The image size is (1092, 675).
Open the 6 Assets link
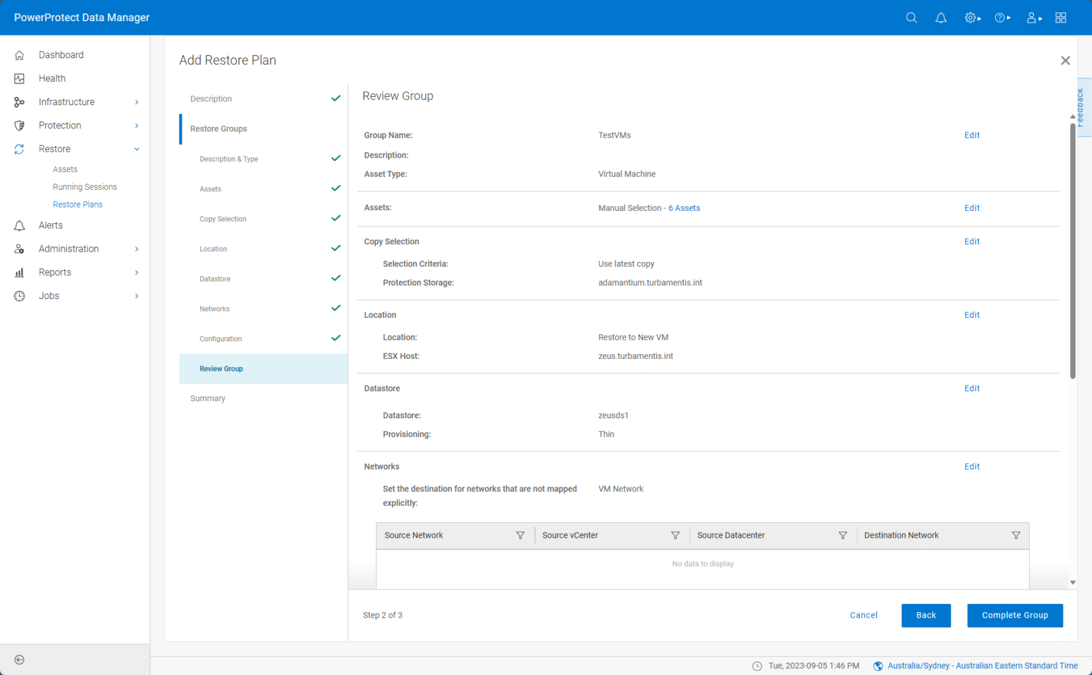[684, 207]
